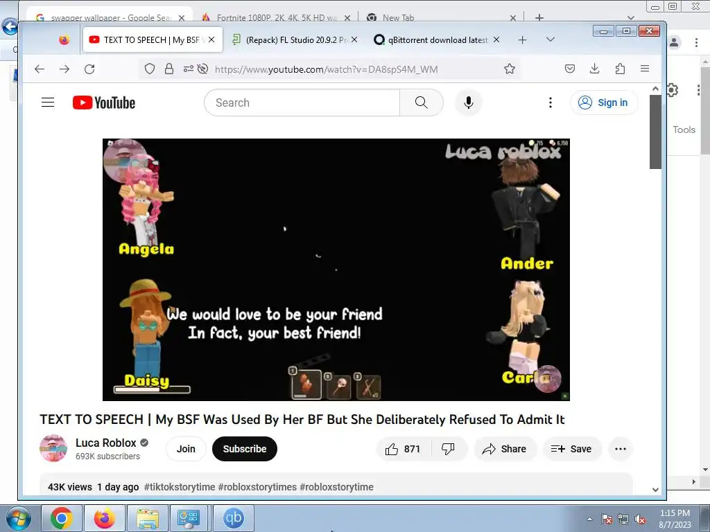The image size is (710, 532).
Task: Bookmark this page with the star
Action: point(510,69)
